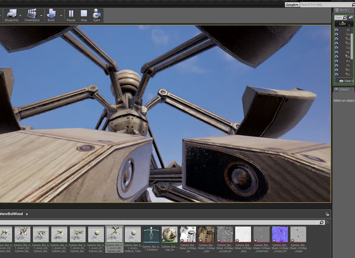Viewport: 355px width, 258px height.
Task: Open the Google search engine dropdown
Action: click(x=292, y=4)
